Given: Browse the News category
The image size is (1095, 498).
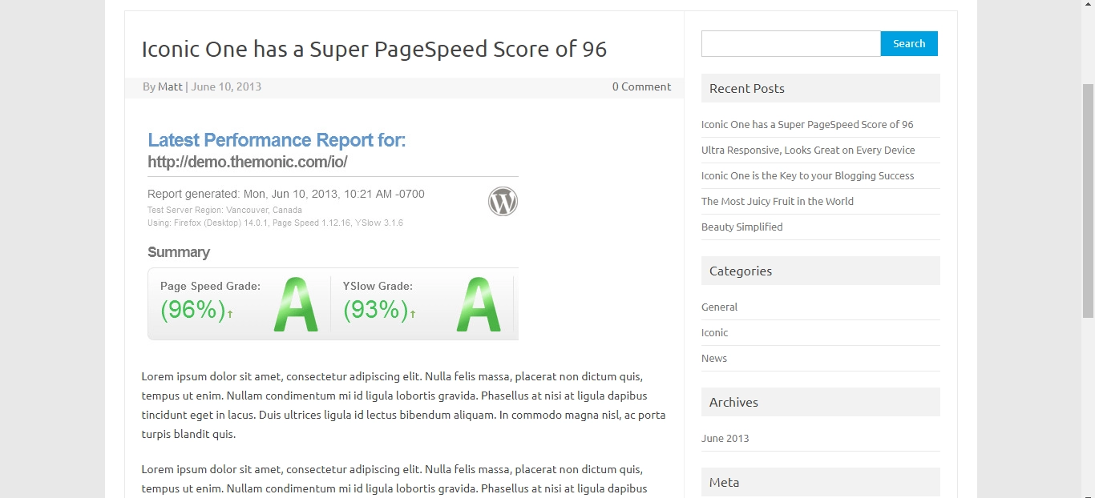Looking at the screenshot, I should pyautogui.click(x=713, y=359).
